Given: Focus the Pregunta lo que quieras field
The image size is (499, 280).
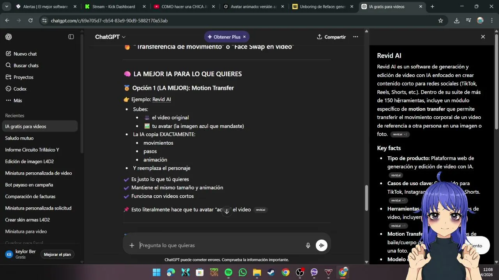Looking at the screenshot, I should pyautogui.click(x=220, y=245).
